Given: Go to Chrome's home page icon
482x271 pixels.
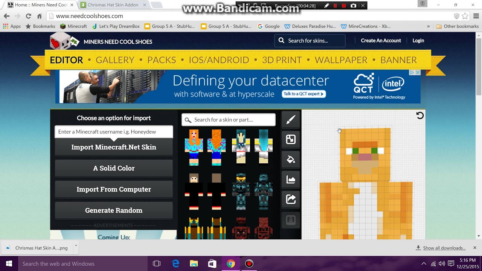Looking at the screenshot, I should click(39, 16).
